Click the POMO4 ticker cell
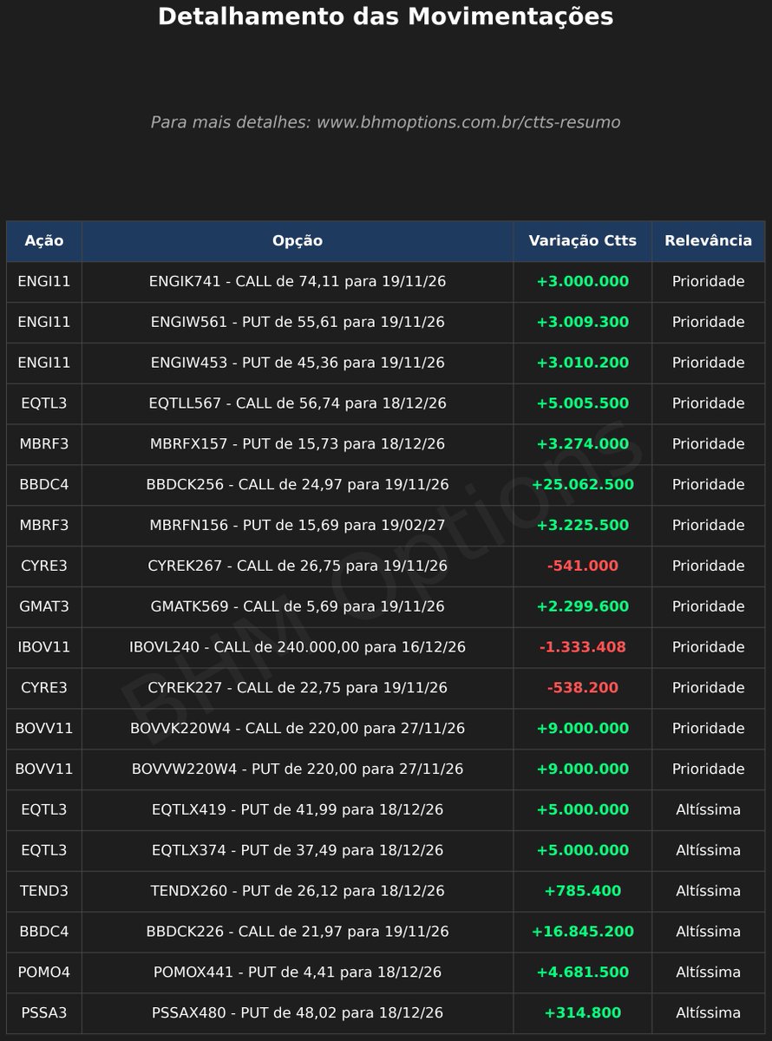Image resolution: width=772 pixels, height=1041 pixels. click(44, 972)
